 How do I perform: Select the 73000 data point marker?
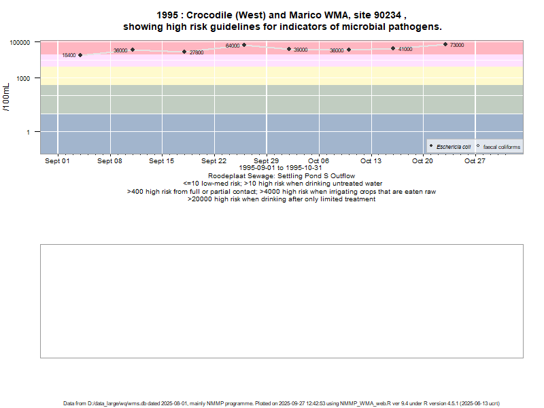tap(445, 44)
